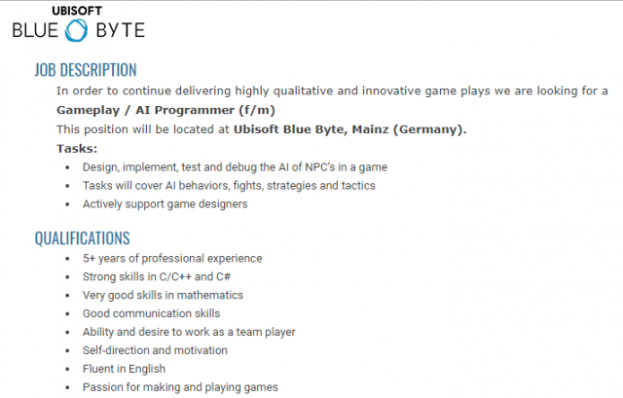Click the Tasks: label
623x398 pixels.
click(x=77, y=149)
